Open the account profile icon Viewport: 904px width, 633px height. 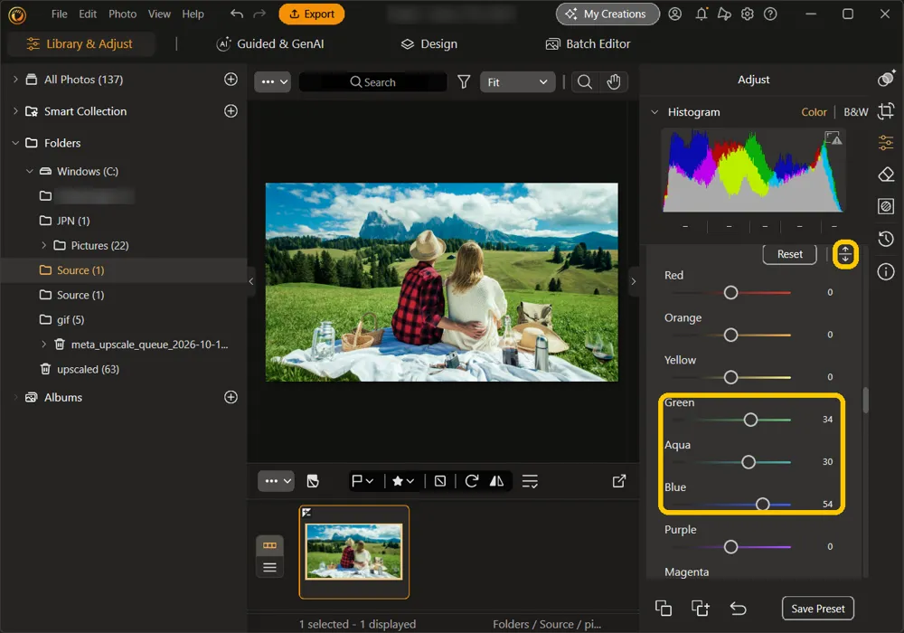[x=674, y=14]
